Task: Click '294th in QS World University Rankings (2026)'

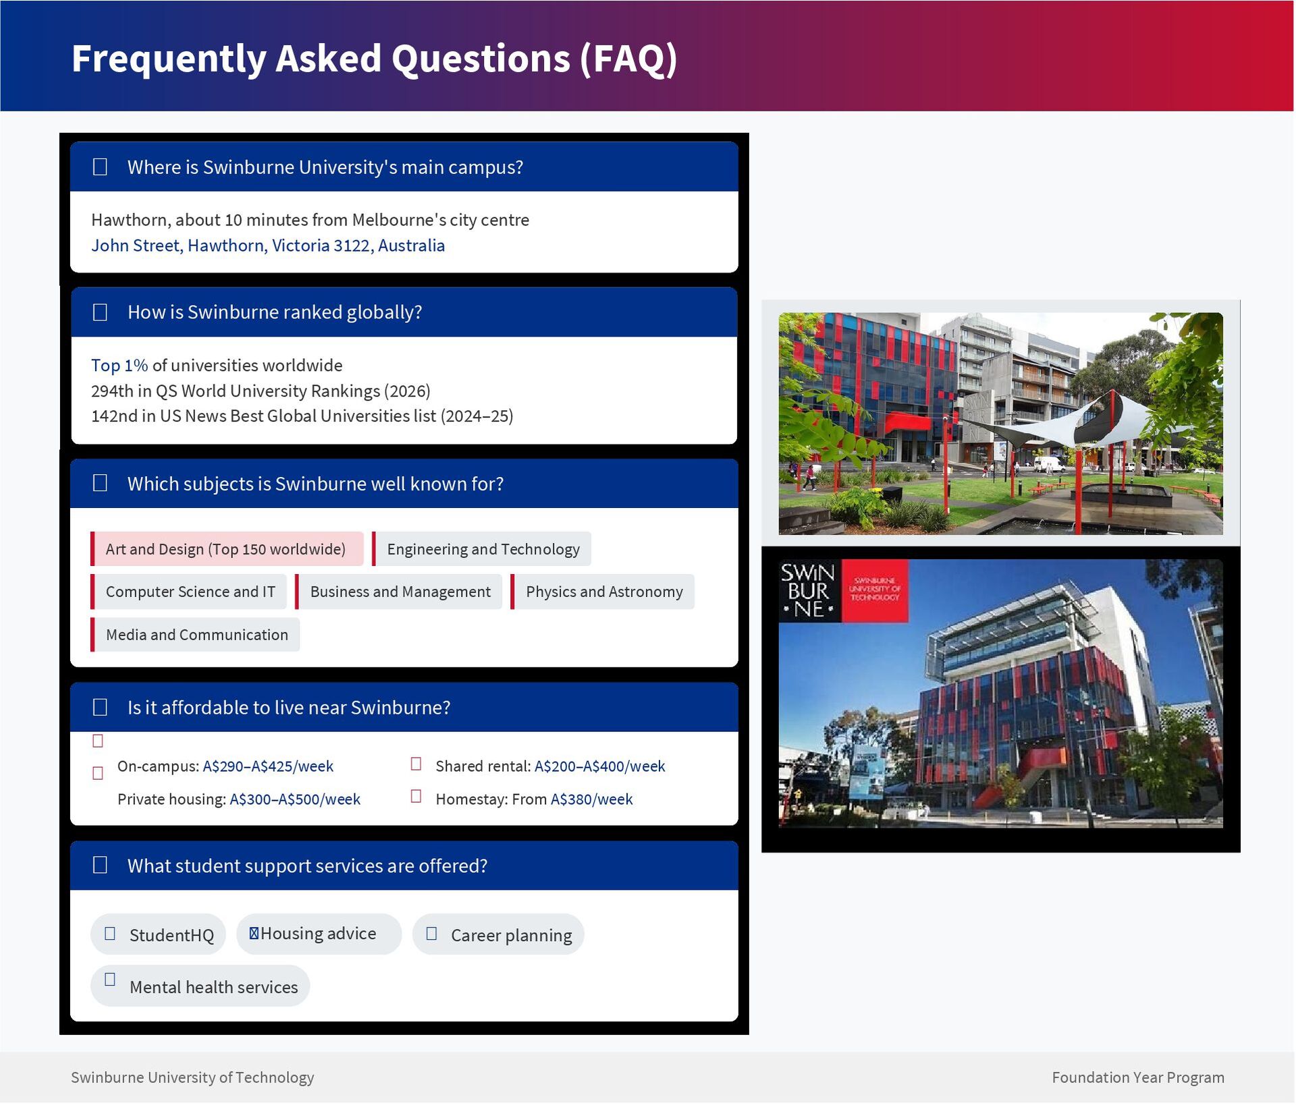Action: [261, 391]
